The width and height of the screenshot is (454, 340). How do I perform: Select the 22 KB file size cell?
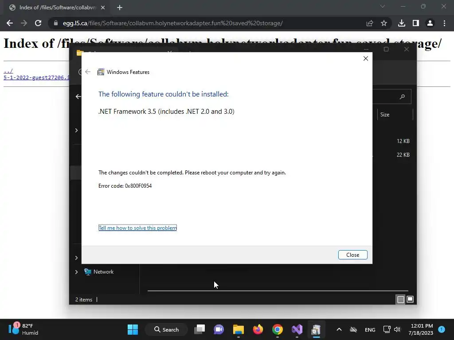pos(403,155)
